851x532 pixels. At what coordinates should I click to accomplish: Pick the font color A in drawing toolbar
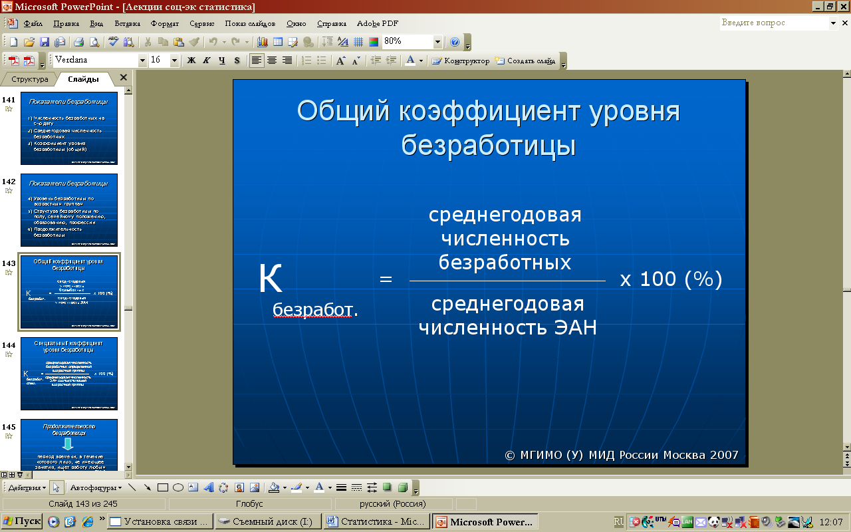pyautogui.click(x=319, y=487)
